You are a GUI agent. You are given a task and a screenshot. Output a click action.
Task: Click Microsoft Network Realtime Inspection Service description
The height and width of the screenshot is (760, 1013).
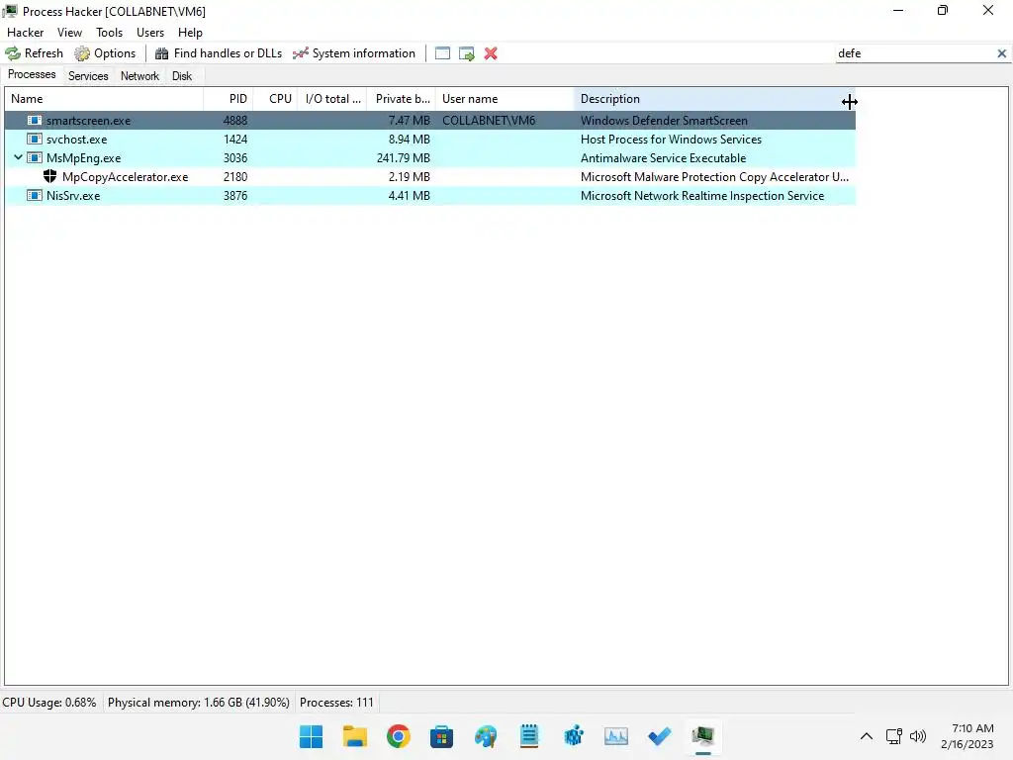(x=702, y=195)
